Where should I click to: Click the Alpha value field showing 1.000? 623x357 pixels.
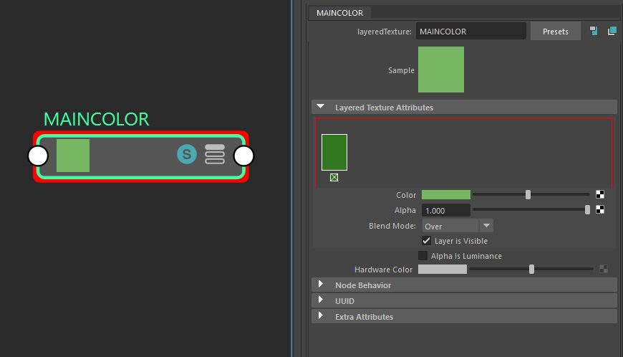click(446, 210)
